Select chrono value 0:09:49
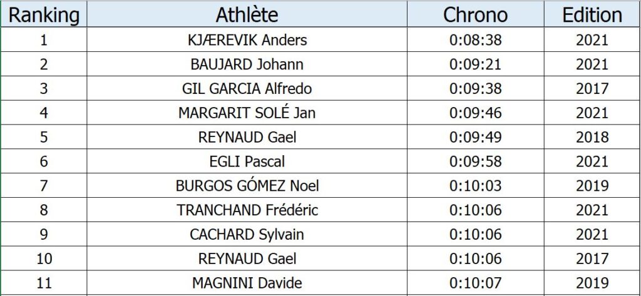Image resolution: width=641 pixels, height=296 pixels. (476, 137)
